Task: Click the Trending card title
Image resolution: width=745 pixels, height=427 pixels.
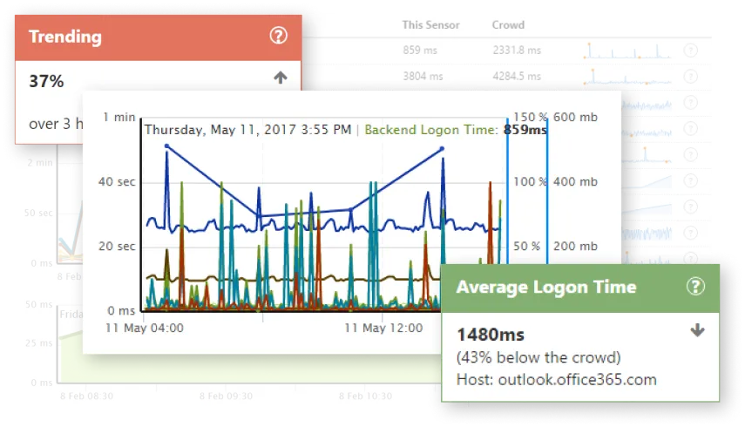Action: (65, 37)
